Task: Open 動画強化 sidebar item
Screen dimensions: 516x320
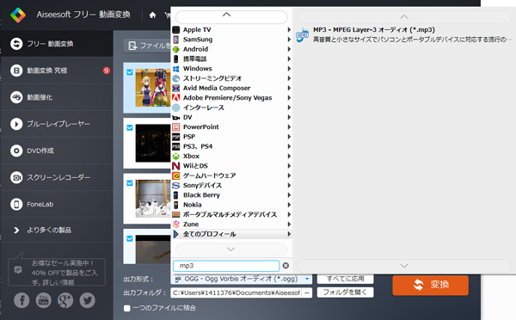Action: click(x=57, y=97)
